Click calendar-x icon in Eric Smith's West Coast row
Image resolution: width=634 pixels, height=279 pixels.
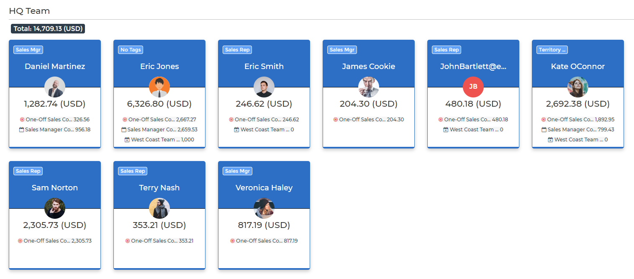(236, 130)
